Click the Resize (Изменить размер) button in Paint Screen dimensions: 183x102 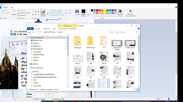[x=24, y=13]
